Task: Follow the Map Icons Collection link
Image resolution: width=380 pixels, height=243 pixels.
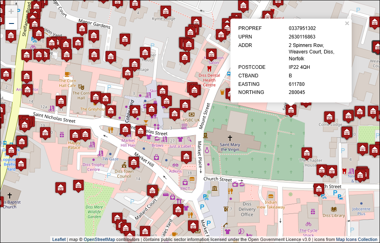Action: point(357,239)
